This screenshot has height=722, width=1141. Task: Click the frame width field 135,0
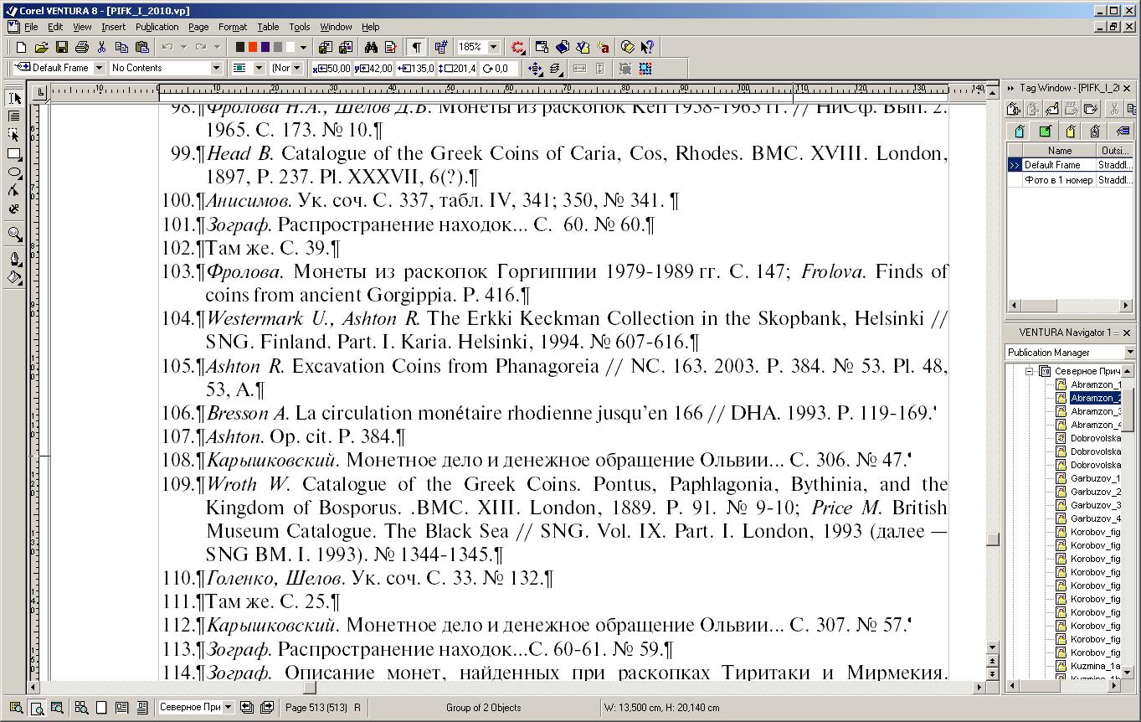coord(415,69)
